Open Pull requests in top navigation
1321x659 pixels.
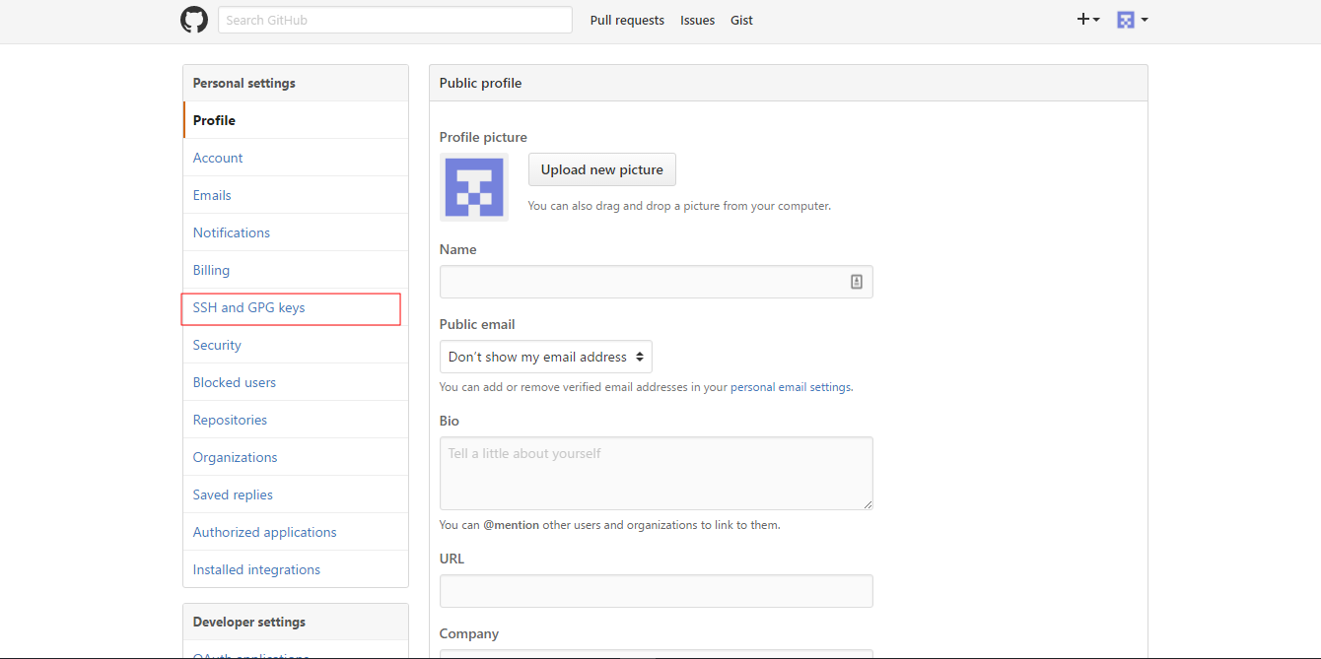click(627, 20)
